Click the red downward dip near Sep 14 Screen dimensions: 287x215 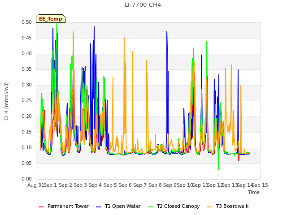pyautogui.click(x=239, y=160)
